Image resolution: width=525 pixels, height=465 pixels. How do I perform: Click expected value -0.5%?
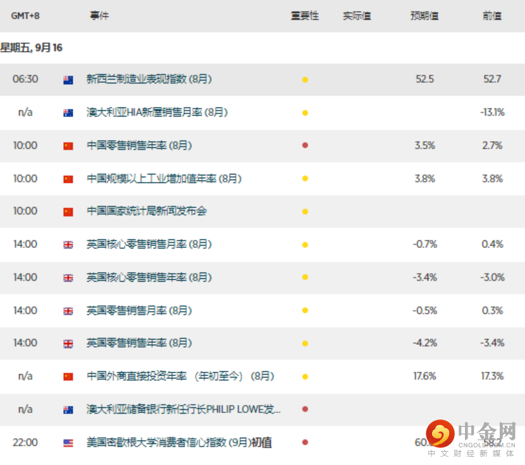pos(425,311)
